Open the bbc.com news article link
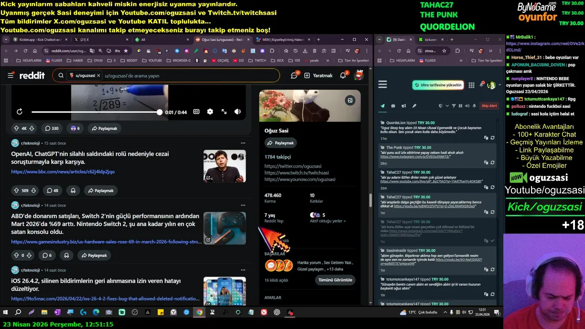The image size is (585, 329). pos(63,172)
